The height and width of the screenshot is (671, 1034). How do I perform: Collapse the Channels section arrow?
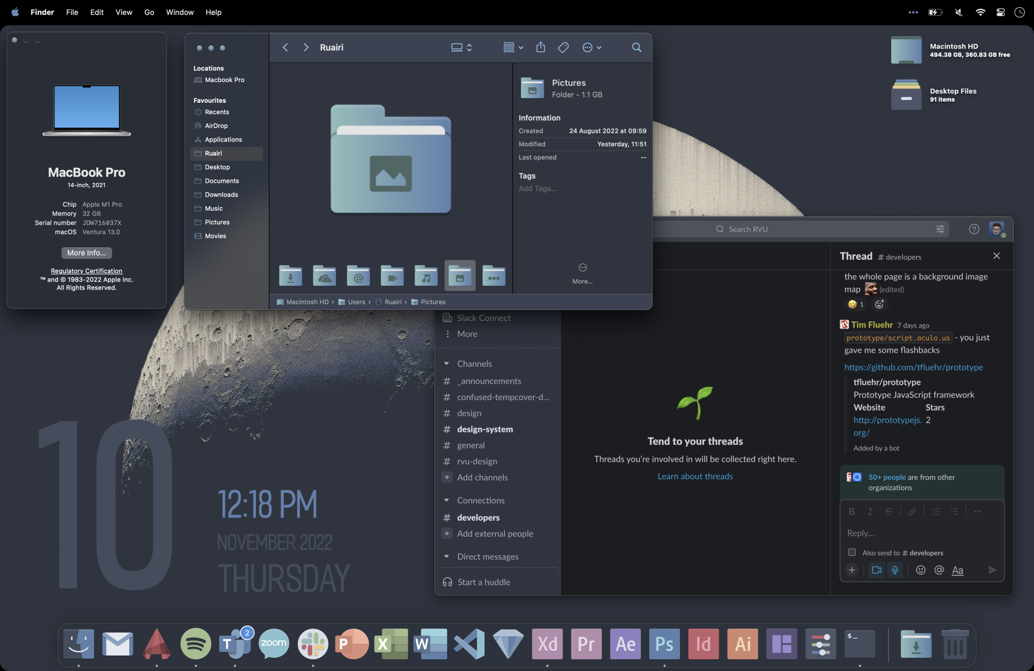click(x=447, y=364)
